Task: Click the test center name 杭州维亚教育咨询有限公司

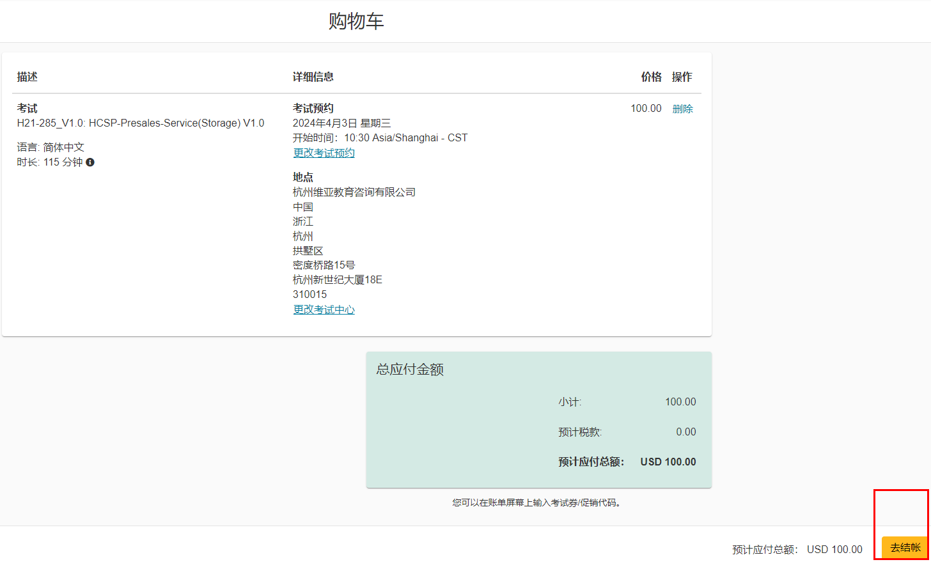Action: (354, 192)
